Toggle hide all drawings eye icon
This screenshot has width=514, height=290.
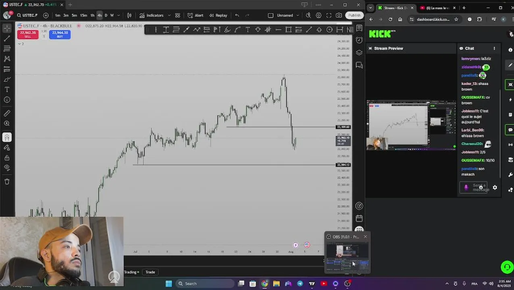7,168
